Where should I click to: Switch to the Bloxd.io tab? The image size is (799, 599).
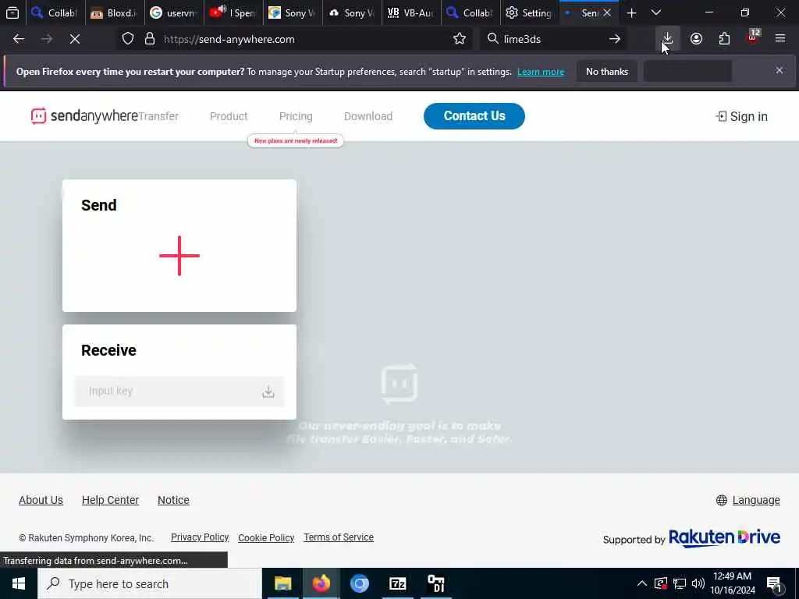click(114, 12)
